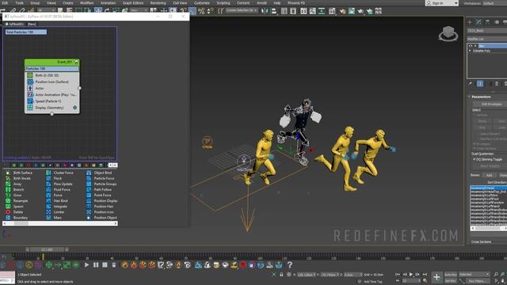Click the Total Particles label in tyFlow view
The width and height of the screenshot is (507, 285).
tap(26, 32)
